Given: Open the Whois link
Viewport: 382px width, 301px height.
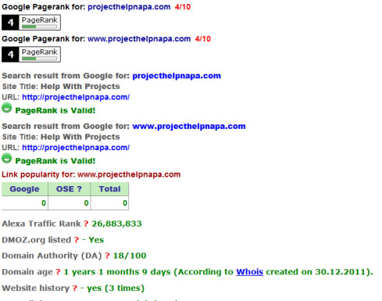Looking at the screenshot, I should point(249,272).
